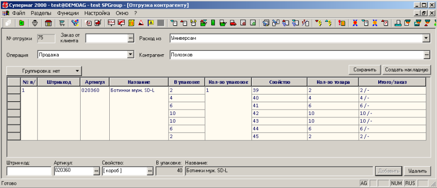Click the document on cyan tray icon
This screenshot has height=188, width=437.
(x=398, y=23)
